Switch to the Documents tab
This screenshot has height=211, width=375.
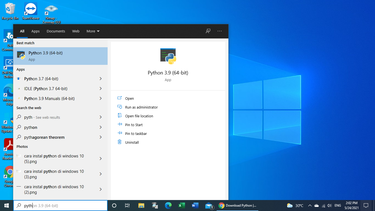click(56, 31)
